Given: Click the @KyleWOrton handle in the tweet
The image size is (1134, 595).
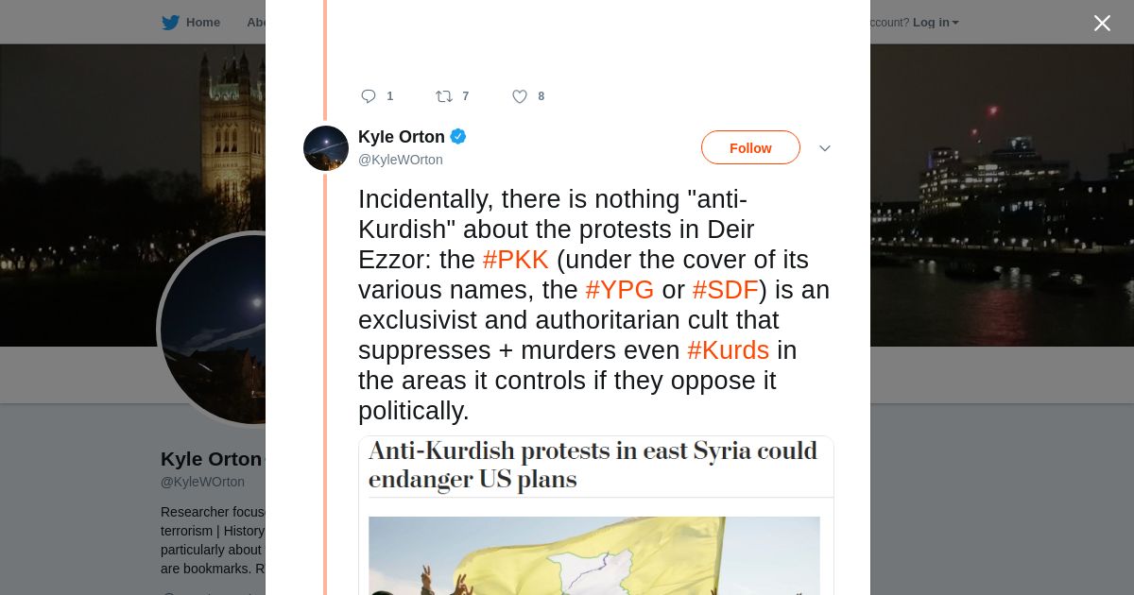Looking at the screenshot, I should click(x=401, y=160).
